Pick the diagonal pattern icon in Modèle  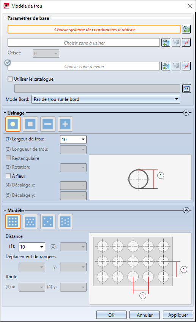click(x=48, y=222)
